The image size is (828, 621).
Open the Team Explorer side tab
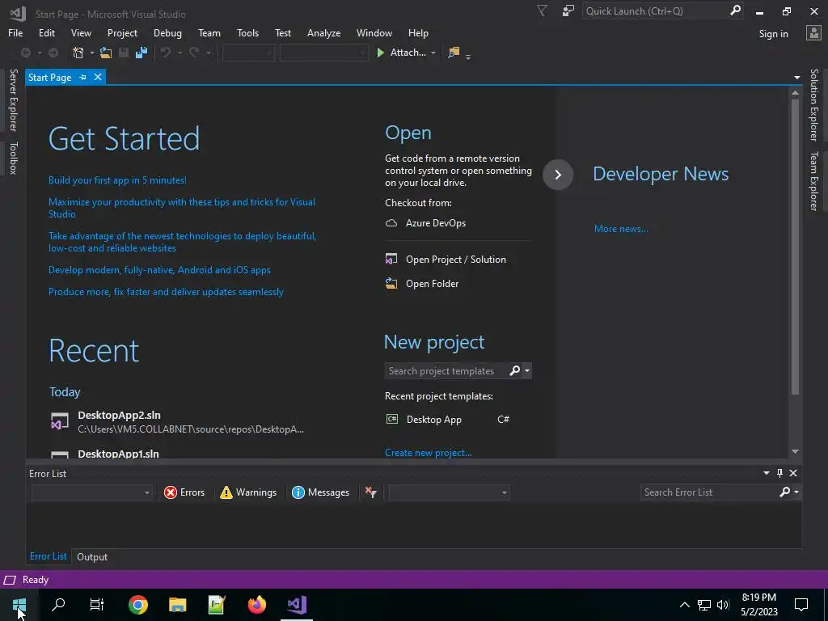pyautogui.click(x=813, y=181)
